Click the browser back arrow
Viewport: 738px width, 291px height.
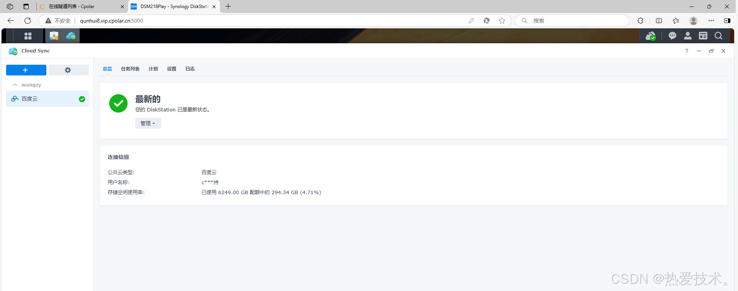click(x=11, y=21)
